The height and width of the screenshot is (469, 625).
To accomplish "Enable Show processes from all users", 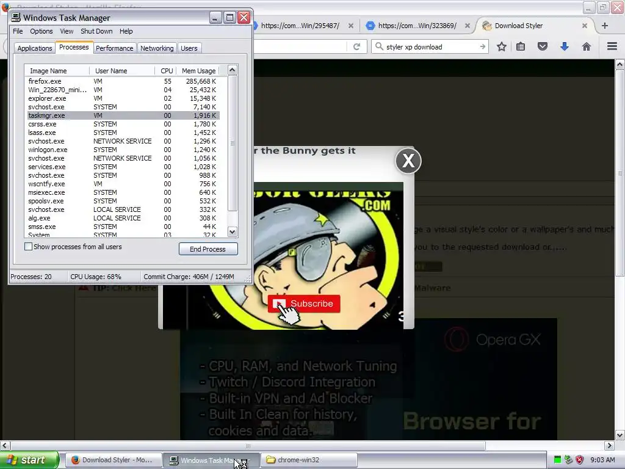I will [x=28, y=247].
